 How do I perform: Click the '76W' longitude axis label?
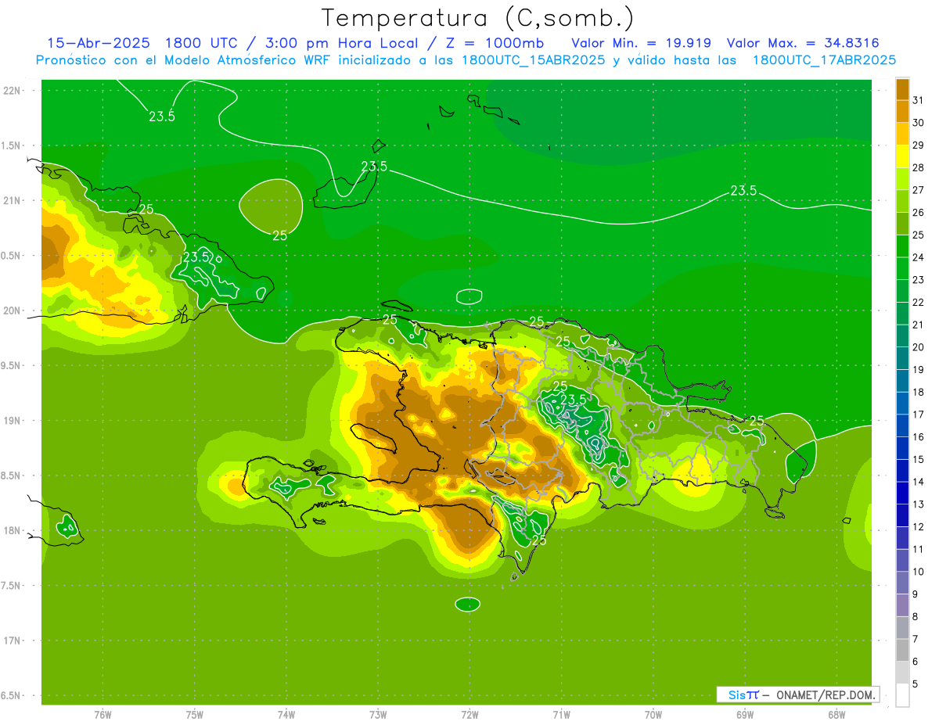pos(103,715)
